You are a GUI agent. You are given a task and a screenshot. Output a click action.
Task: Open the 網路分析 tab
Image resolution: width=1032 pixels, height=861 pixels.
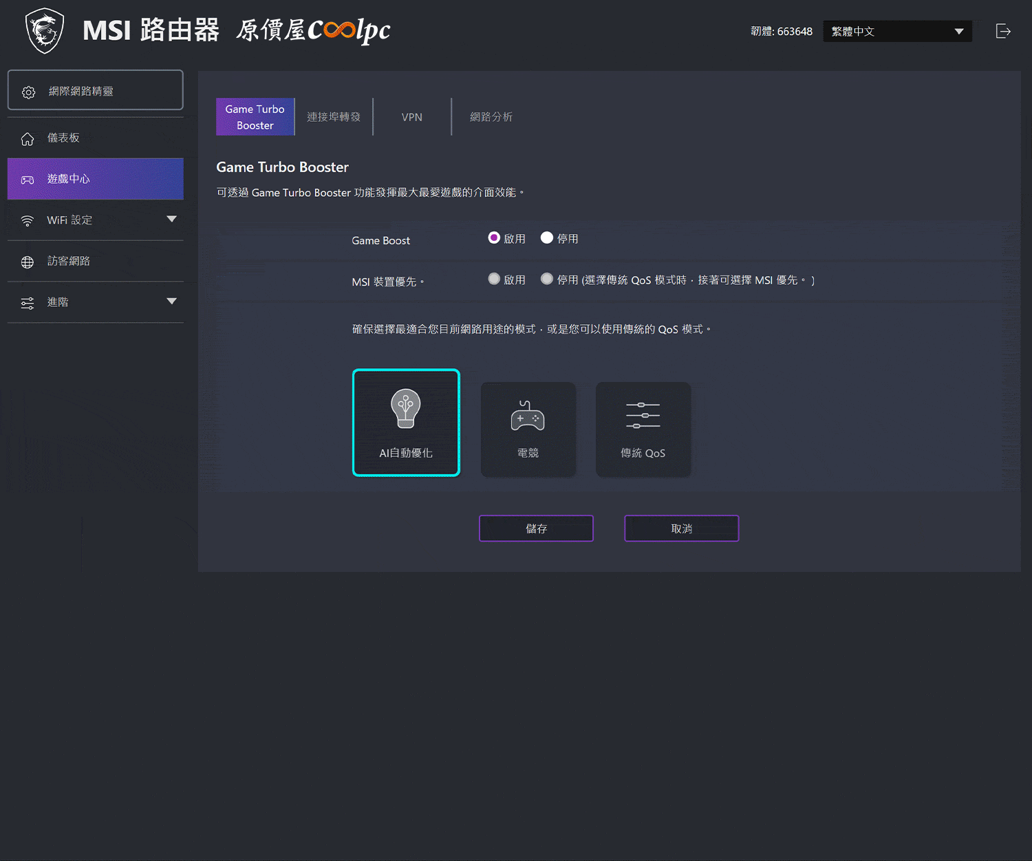click(491, 117)
